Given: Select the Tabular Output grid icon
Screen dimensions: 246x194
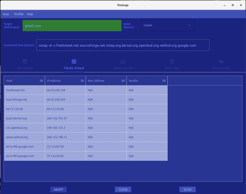Looking at the screenshot, I should tap(74, 62).
